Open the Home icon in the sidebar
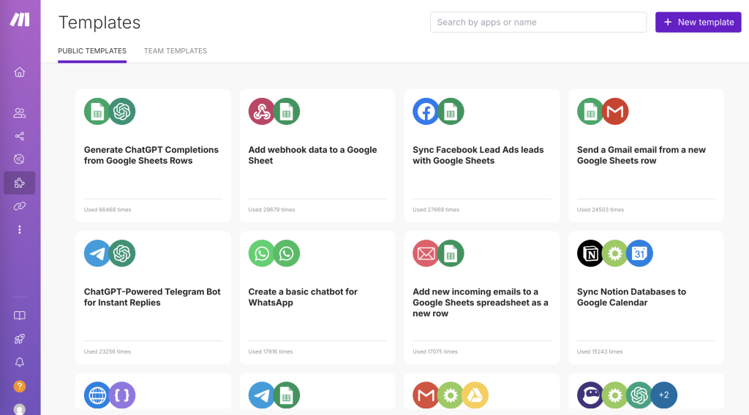749x415 pixels. pyautogui.click(x=20, y=72)
